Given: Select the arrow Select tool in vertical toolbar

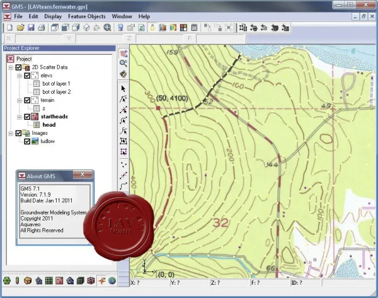Looking at the screenshot, I should (123, 89).
